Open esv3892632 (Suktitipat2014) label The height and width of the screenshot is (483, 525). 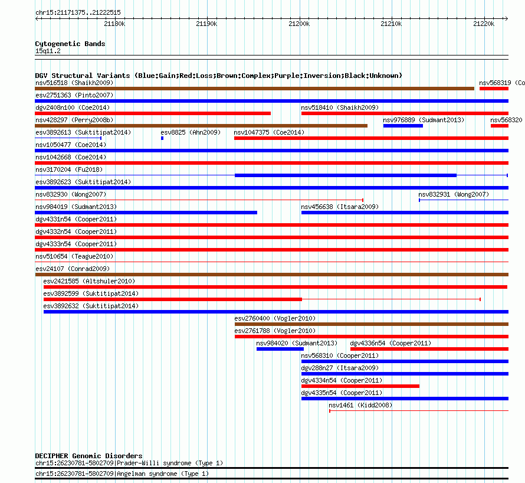pyautogui.click(x=91, y=306)
